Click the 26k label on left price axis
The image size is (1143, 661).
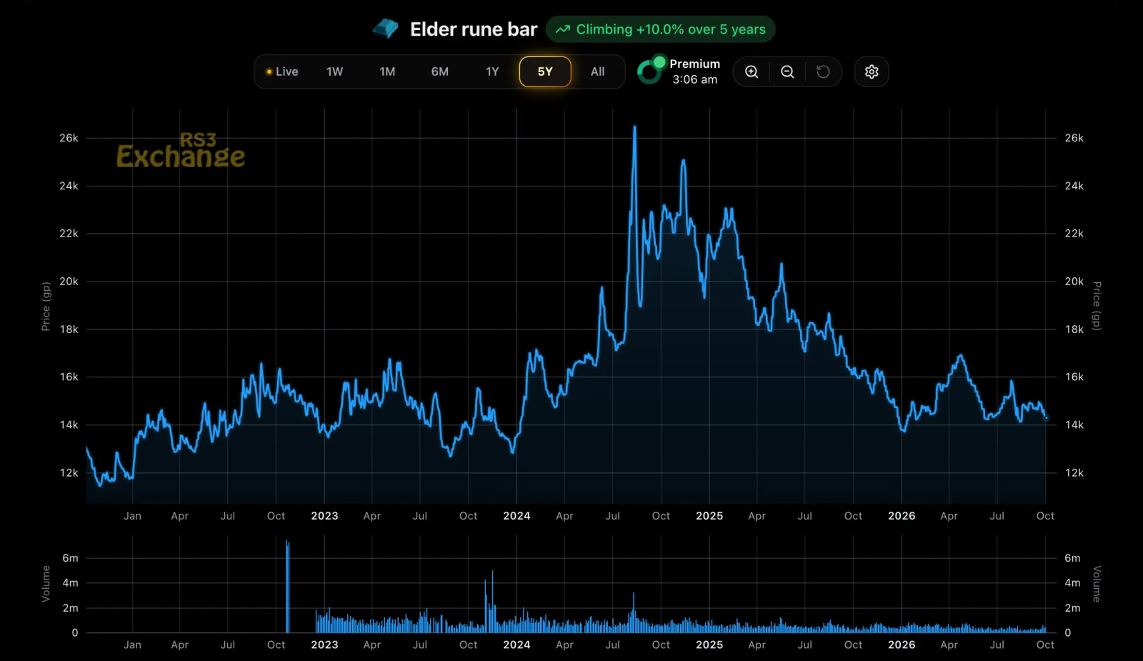pos(69,138)
